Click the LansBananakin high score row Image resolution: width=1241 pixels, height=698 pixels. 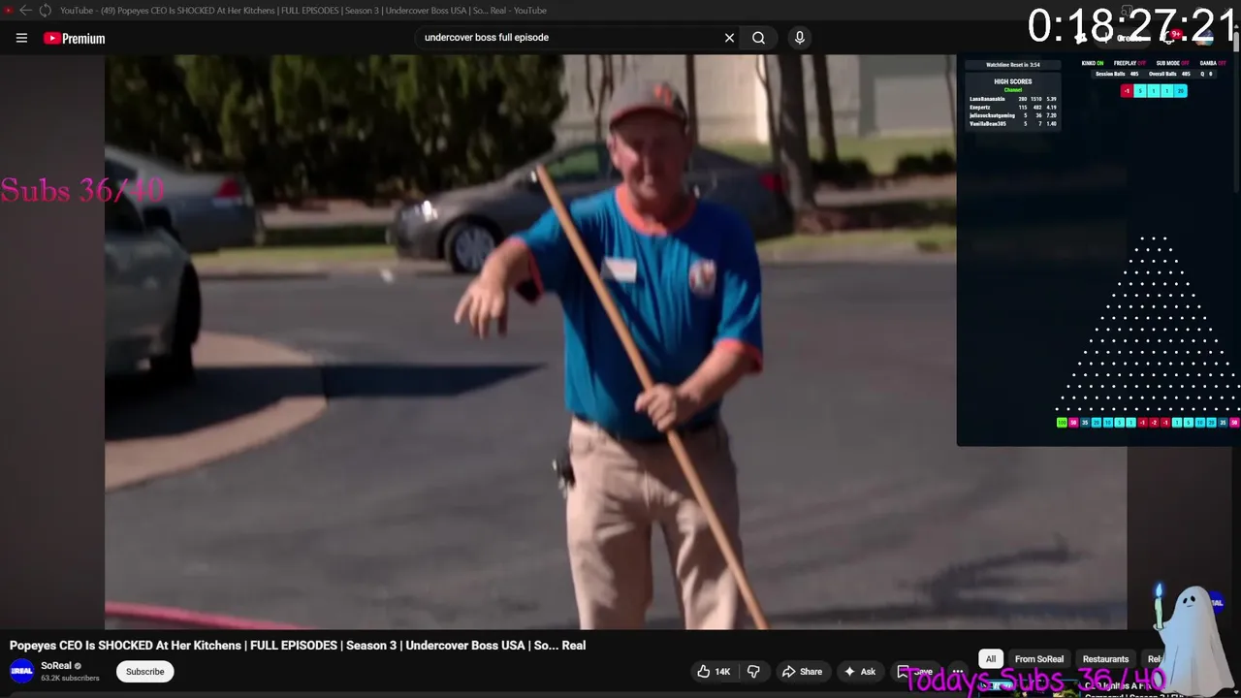coord(1013,99)
